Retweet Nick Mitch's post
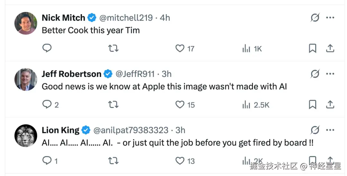The width and height of the screenshot is (347, 176). pyautogui.click(x=113, y=48)
